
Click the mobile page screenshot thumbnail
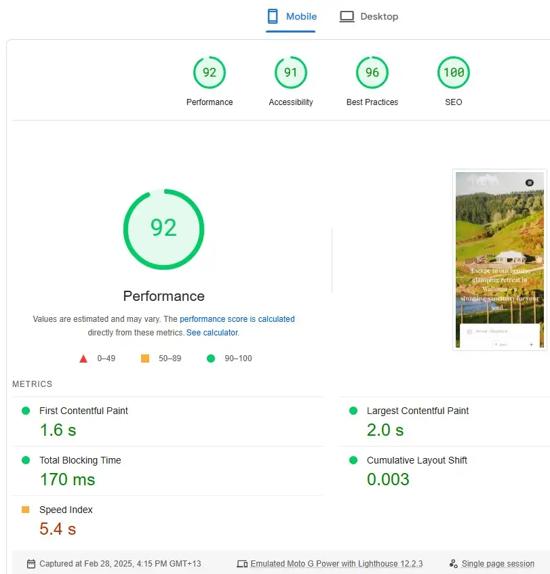500,260
